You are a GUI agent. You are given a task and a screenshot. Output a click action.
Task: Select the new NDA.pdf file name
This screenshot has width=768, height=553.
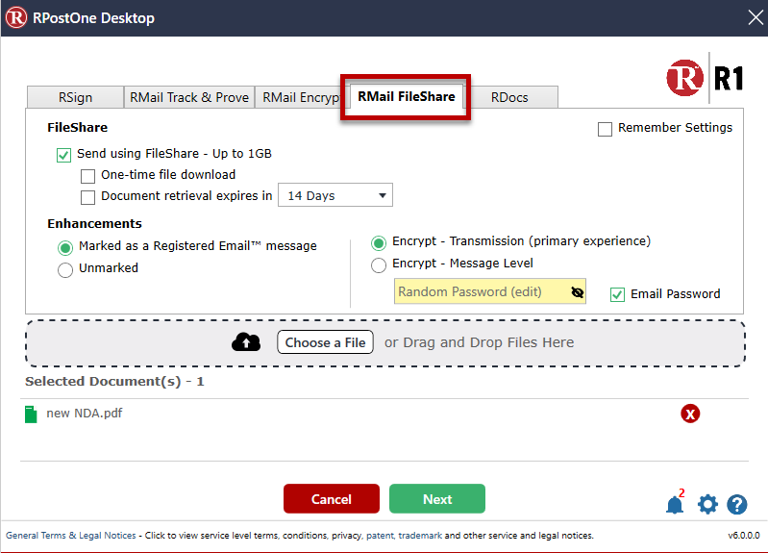(x=85, y=414)
